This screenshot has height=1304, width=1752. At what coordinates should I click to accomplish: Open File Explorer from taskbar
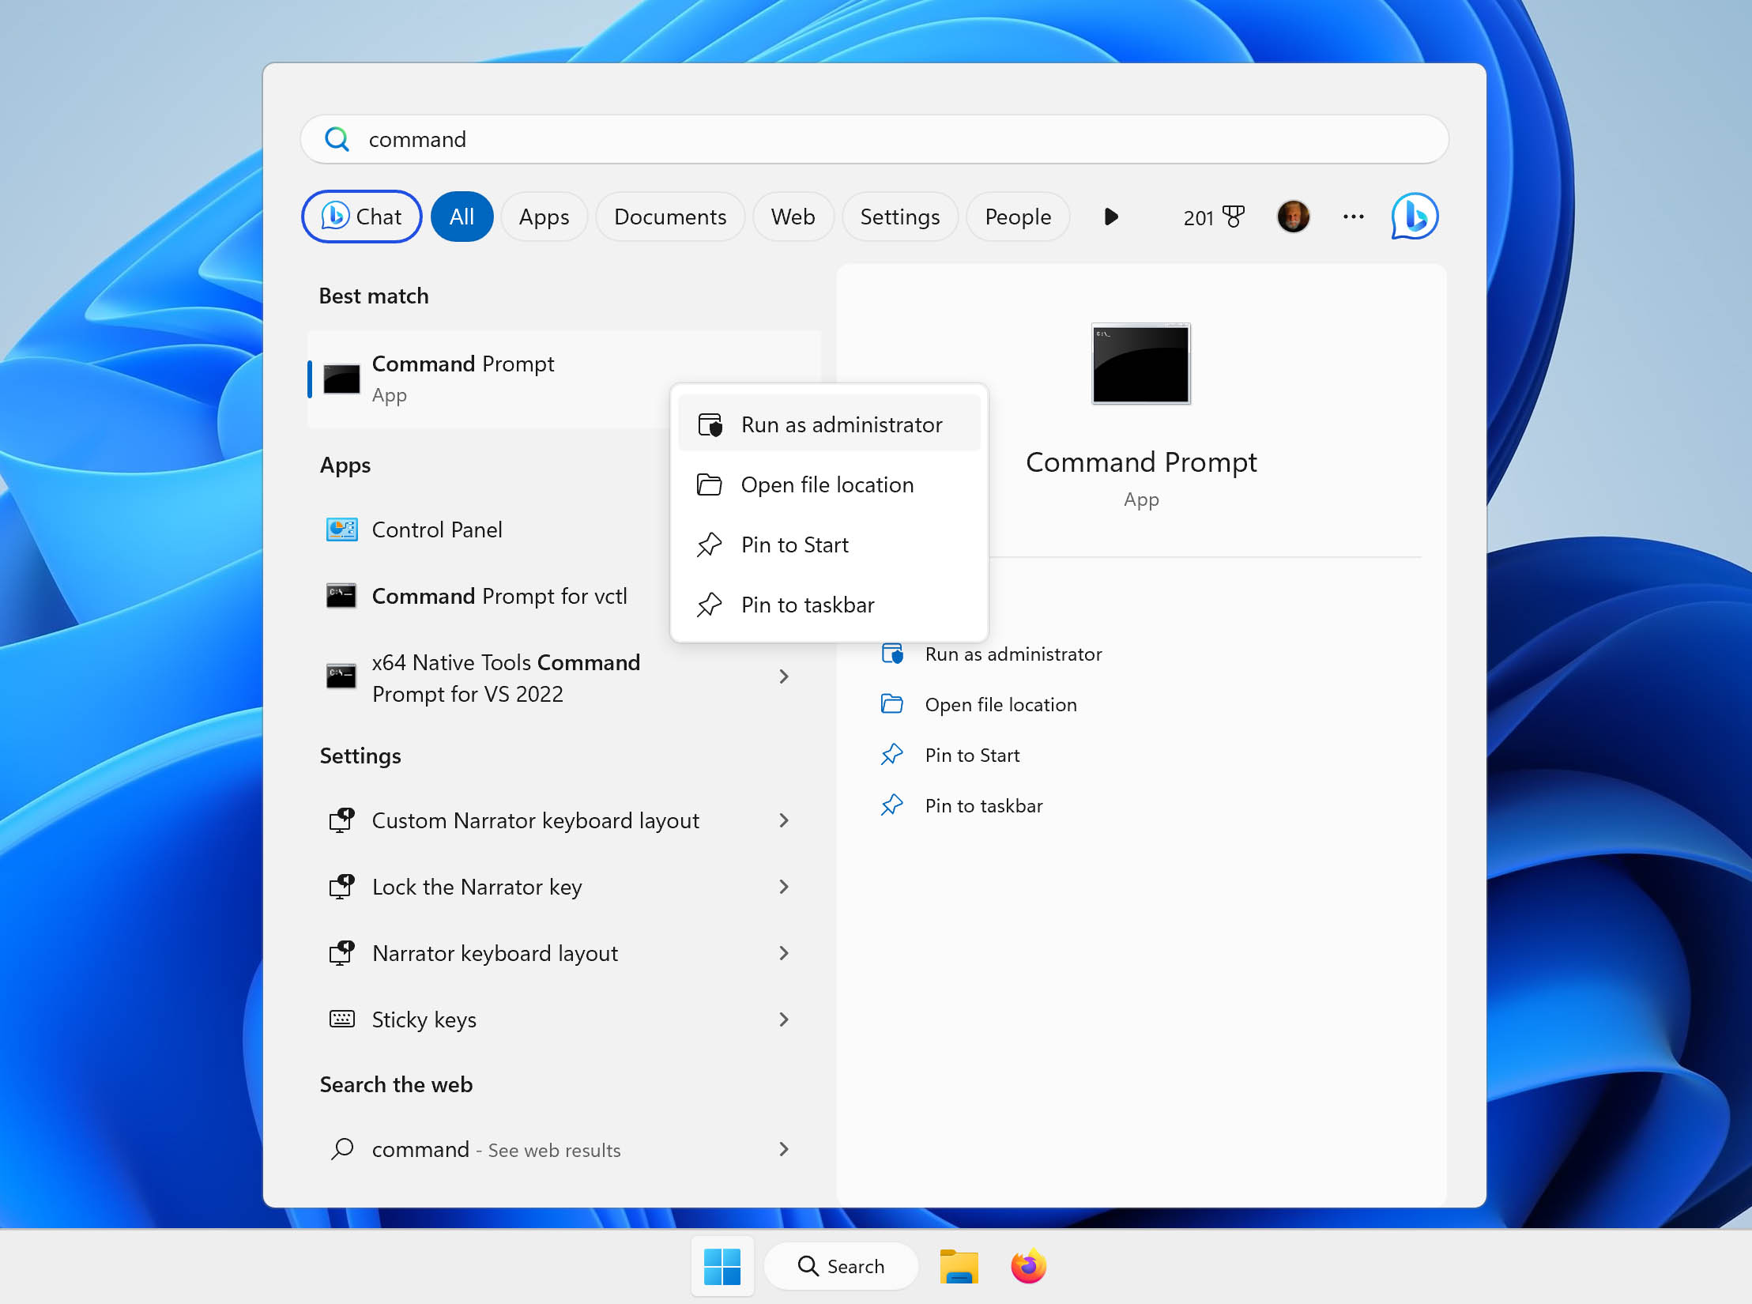pos(959,1266)
